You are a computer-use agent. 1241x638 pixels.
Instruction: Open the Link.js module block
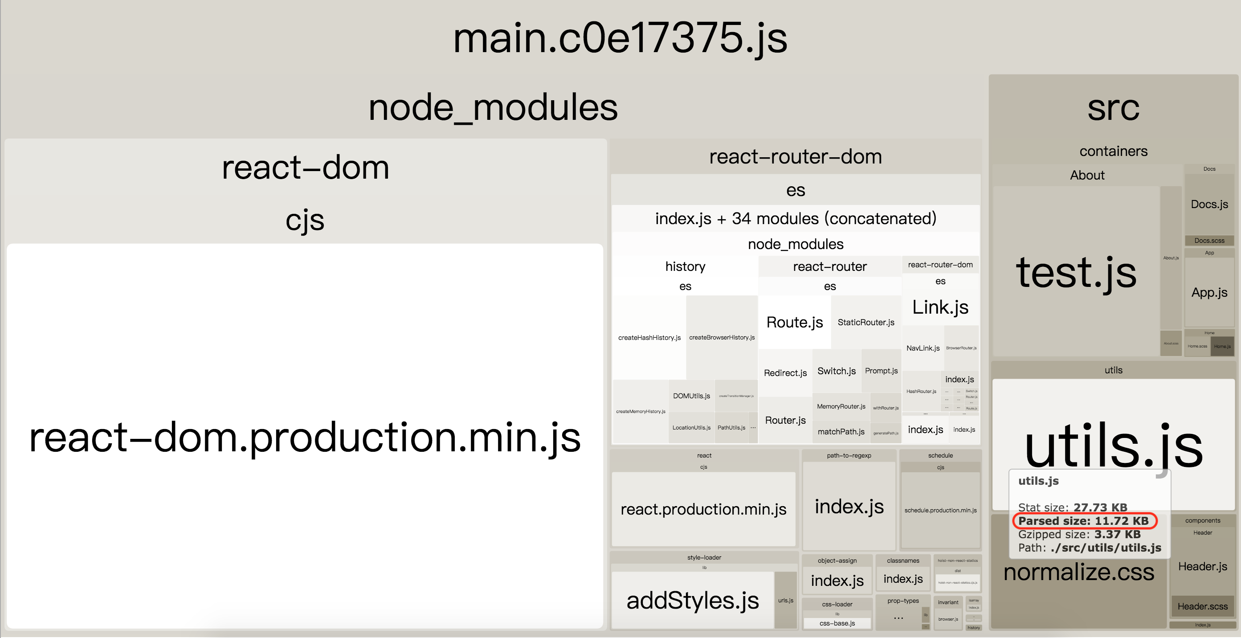[940, 307]
